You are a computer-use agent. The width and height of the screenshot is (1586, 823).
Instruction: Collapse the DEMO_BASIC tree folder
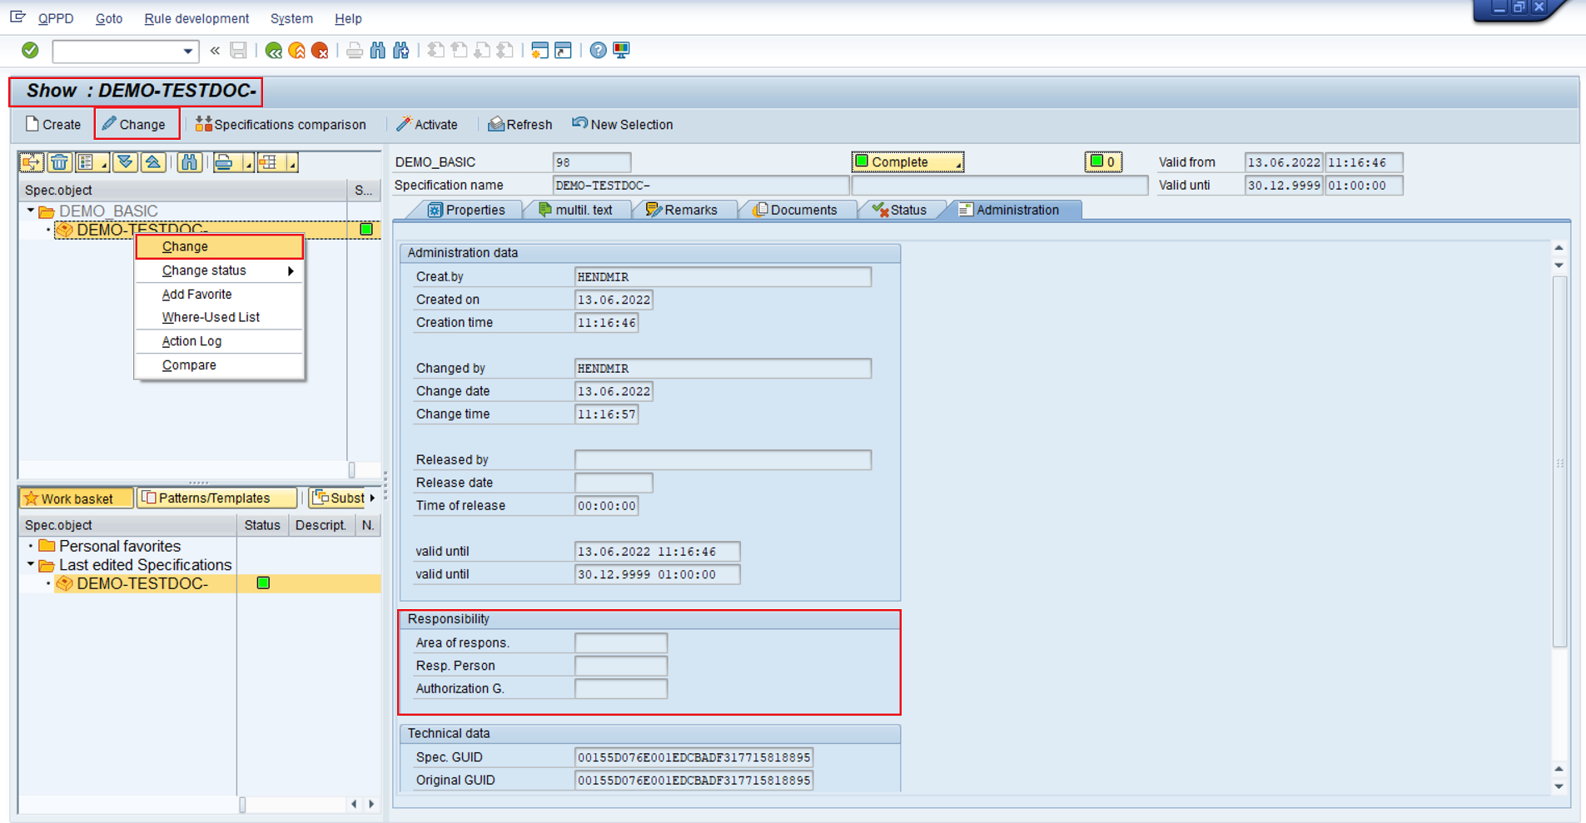point(31,211)
